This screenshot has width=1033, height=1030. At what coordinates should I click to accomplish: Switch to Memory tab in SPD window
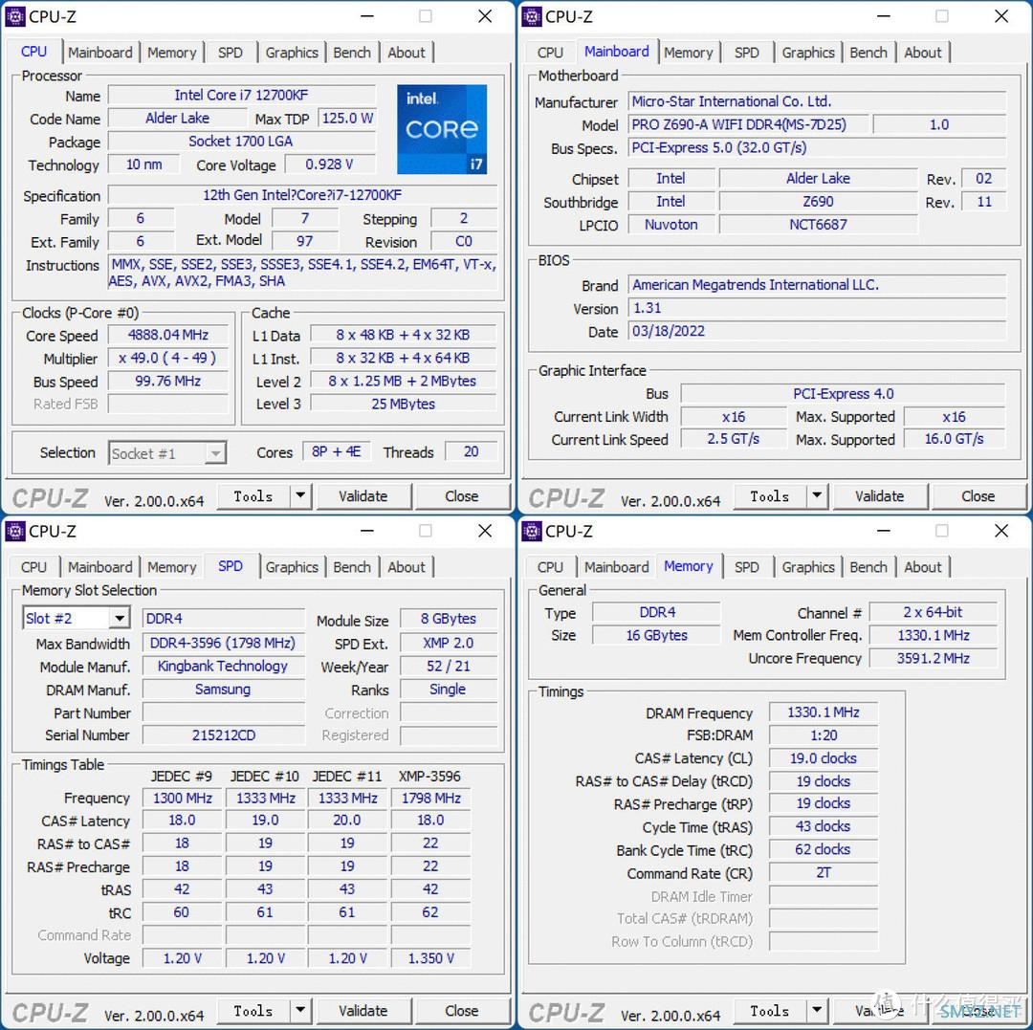coord(172,567)
